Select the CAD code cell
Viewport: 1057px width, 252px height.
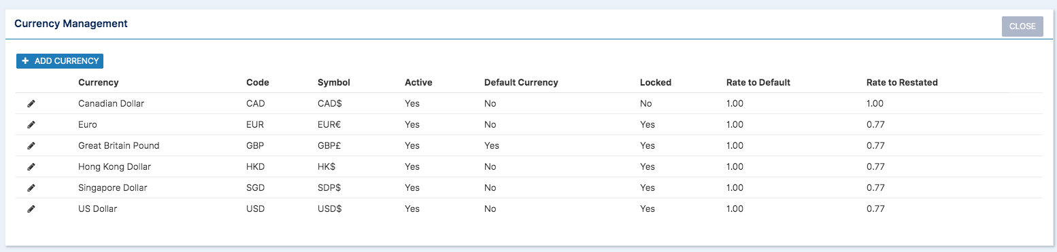click(256, 103)
